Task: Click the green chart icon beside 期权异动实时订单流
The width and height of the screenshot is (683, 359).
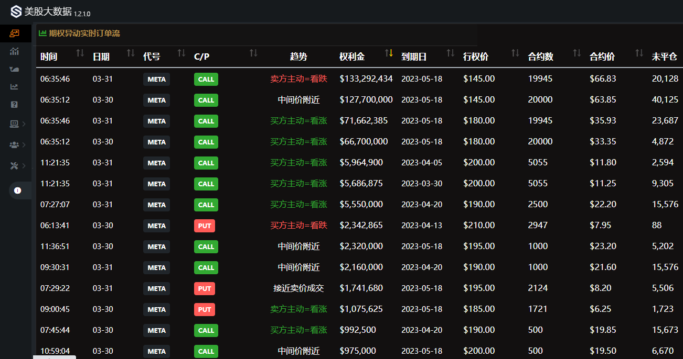Action: pyautogui.click(x=42, y=33)
